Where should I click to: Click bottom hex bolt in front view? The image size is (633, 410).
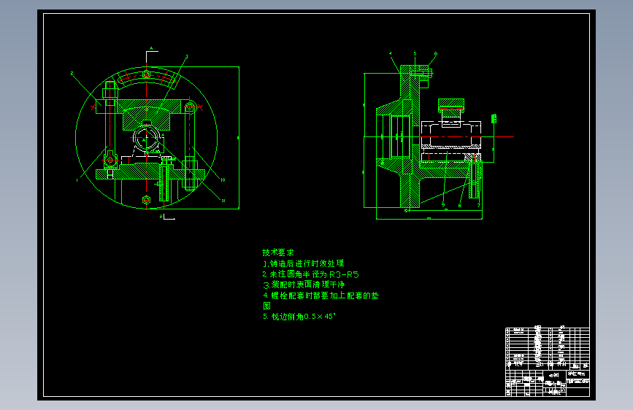[x=147, y=200]
